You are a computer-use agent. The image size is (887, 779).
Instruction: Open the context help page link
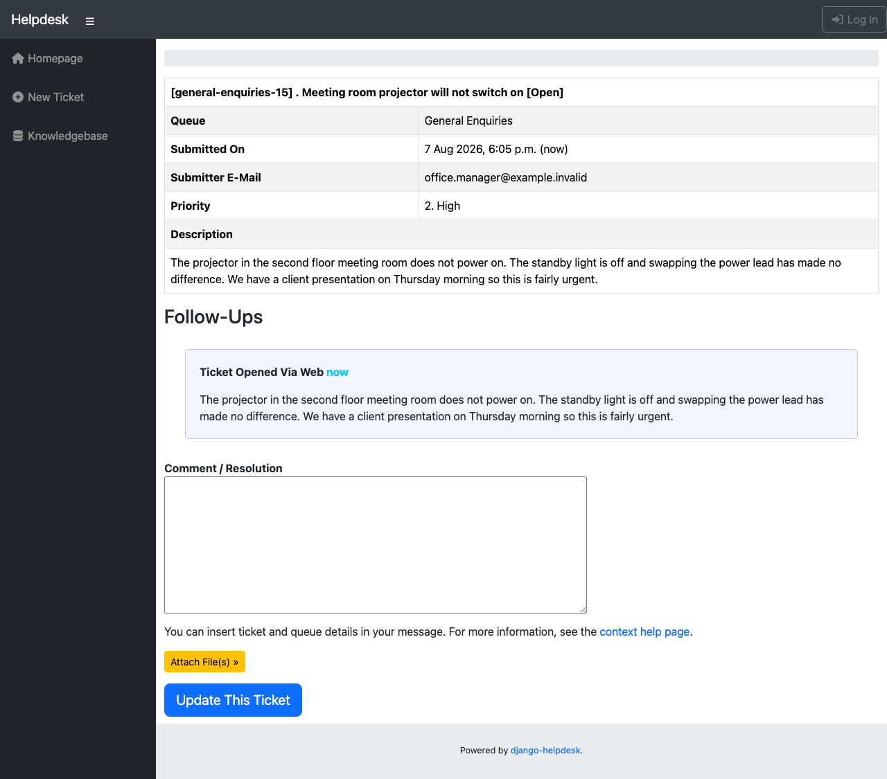(x=644, y=632)
